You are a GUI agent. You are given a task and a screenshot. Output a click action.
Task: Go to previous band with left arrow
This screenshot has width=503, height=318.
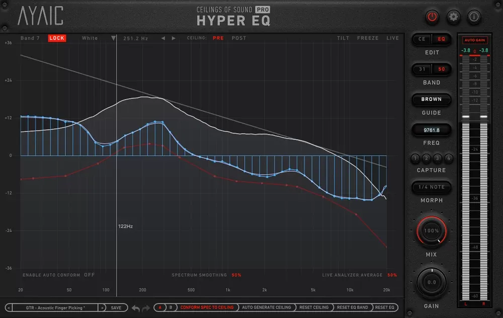pyautogui.click(x=163, y=38)
